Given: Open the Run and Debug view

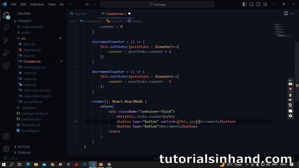Looking at the screenshot, I should (x=6, y=53).
